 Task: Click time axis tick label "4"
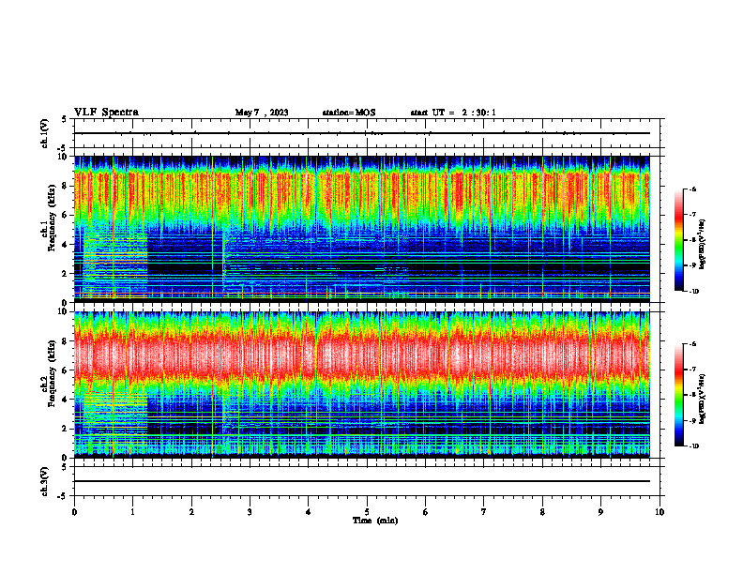(x=309, y=512)
